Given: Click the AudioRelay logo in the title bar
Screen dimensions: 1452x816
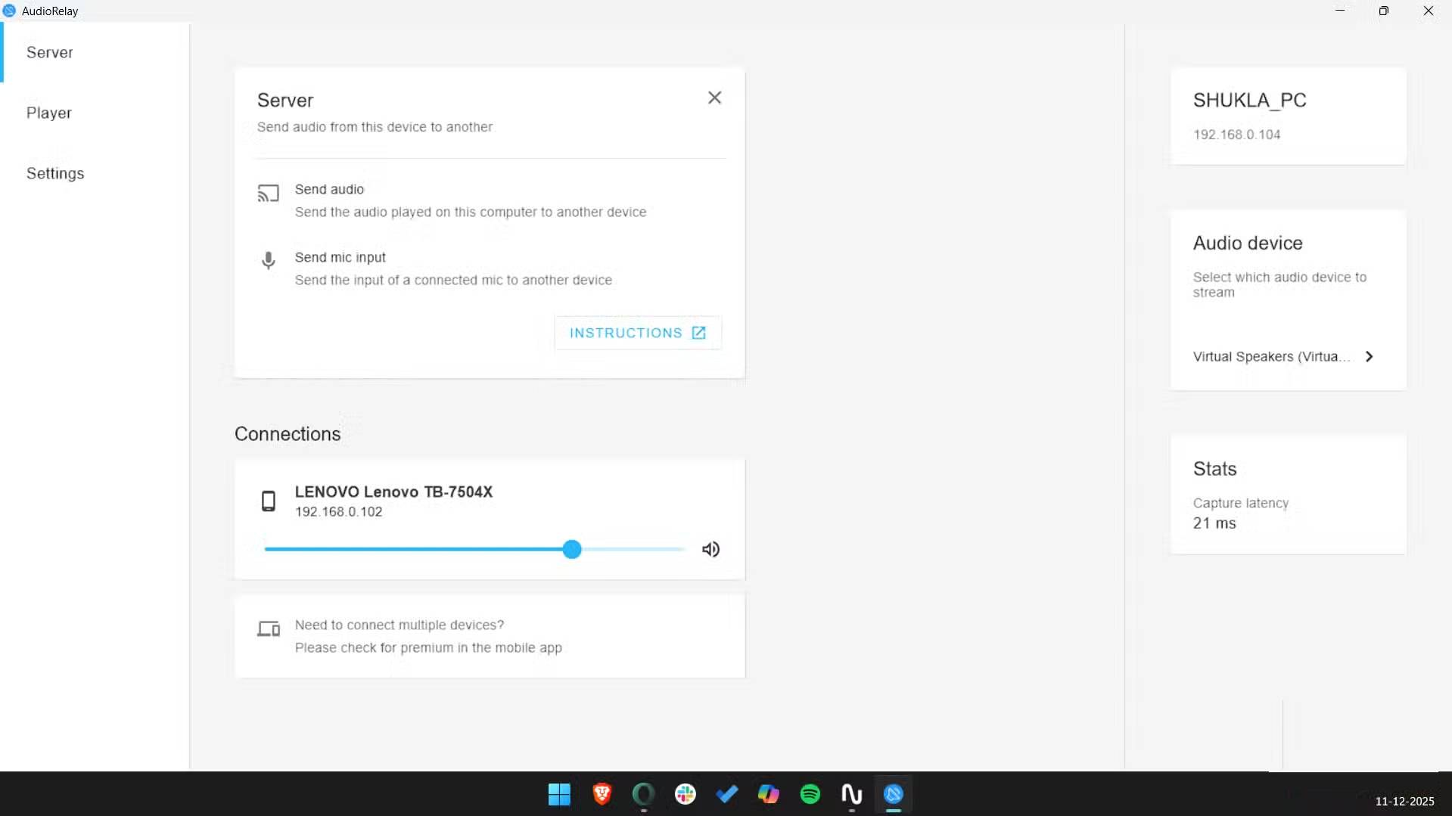Looking at the screenshot, I should (x=9, y=11).
